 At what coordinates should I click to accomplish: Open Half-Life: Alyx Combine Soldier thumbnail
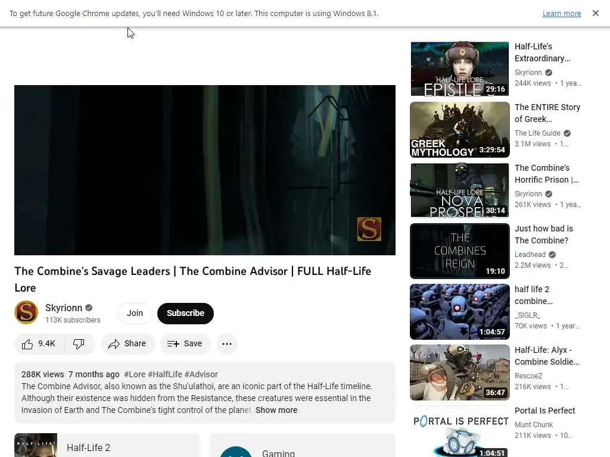[459, 373]
